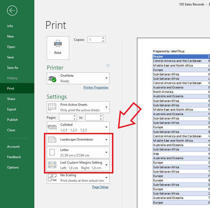Select the Print tab in the sidebar
The height and width of the screenshot is (208, 210).
17,88
